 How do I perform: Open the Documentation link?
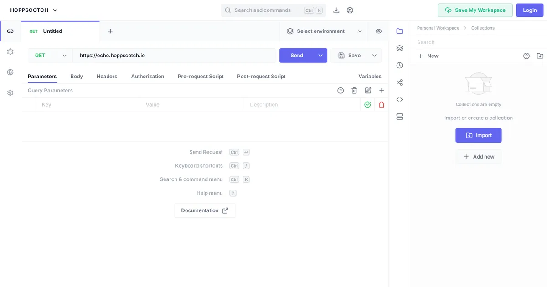[x=205, y=210]
